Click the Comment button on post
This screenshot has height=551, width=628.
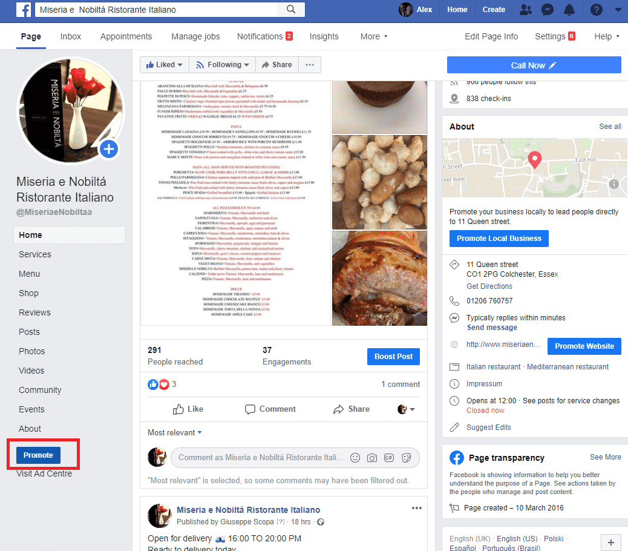[270, 409]
